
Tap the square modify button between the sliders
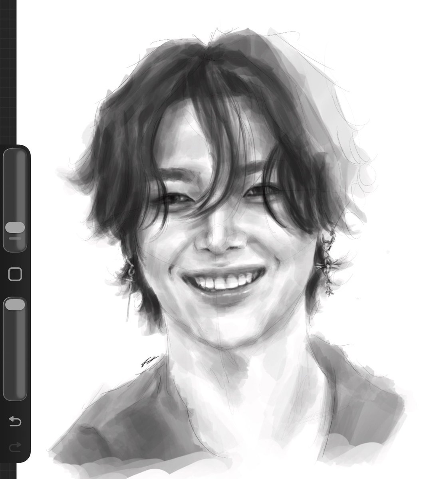pyautogui.click(x=15, y=274)
